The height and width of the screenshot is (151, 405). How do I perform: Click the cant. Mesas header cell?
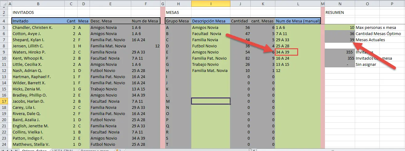(263, 21)
